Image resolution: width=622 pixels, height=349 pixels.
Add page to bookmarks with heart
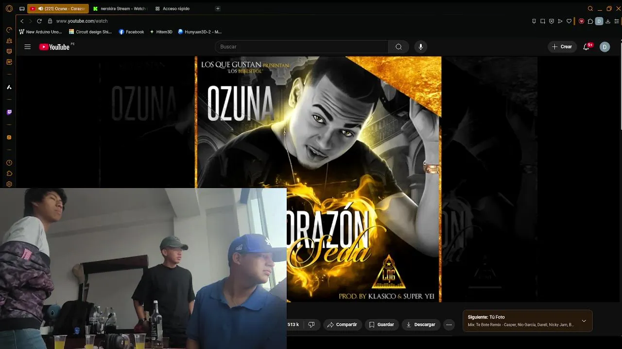[x=569, y=21]
